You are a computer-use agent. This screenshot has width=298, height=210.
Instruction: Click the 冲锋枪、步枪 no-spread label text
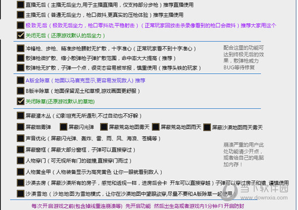point(111,49)
